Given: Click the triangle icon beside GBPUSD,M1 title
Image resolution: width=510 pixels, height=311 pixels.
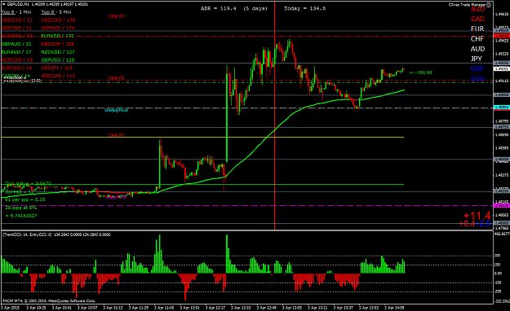Looking at the screenshot, I should pyautogui.click(x=3, y=5).
